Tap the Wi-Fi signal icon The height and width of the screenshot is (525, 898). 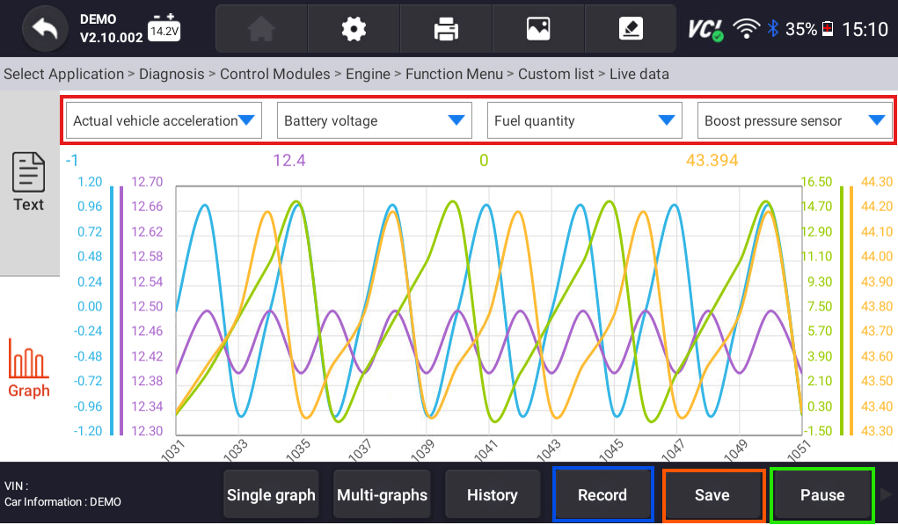point(747,27)
